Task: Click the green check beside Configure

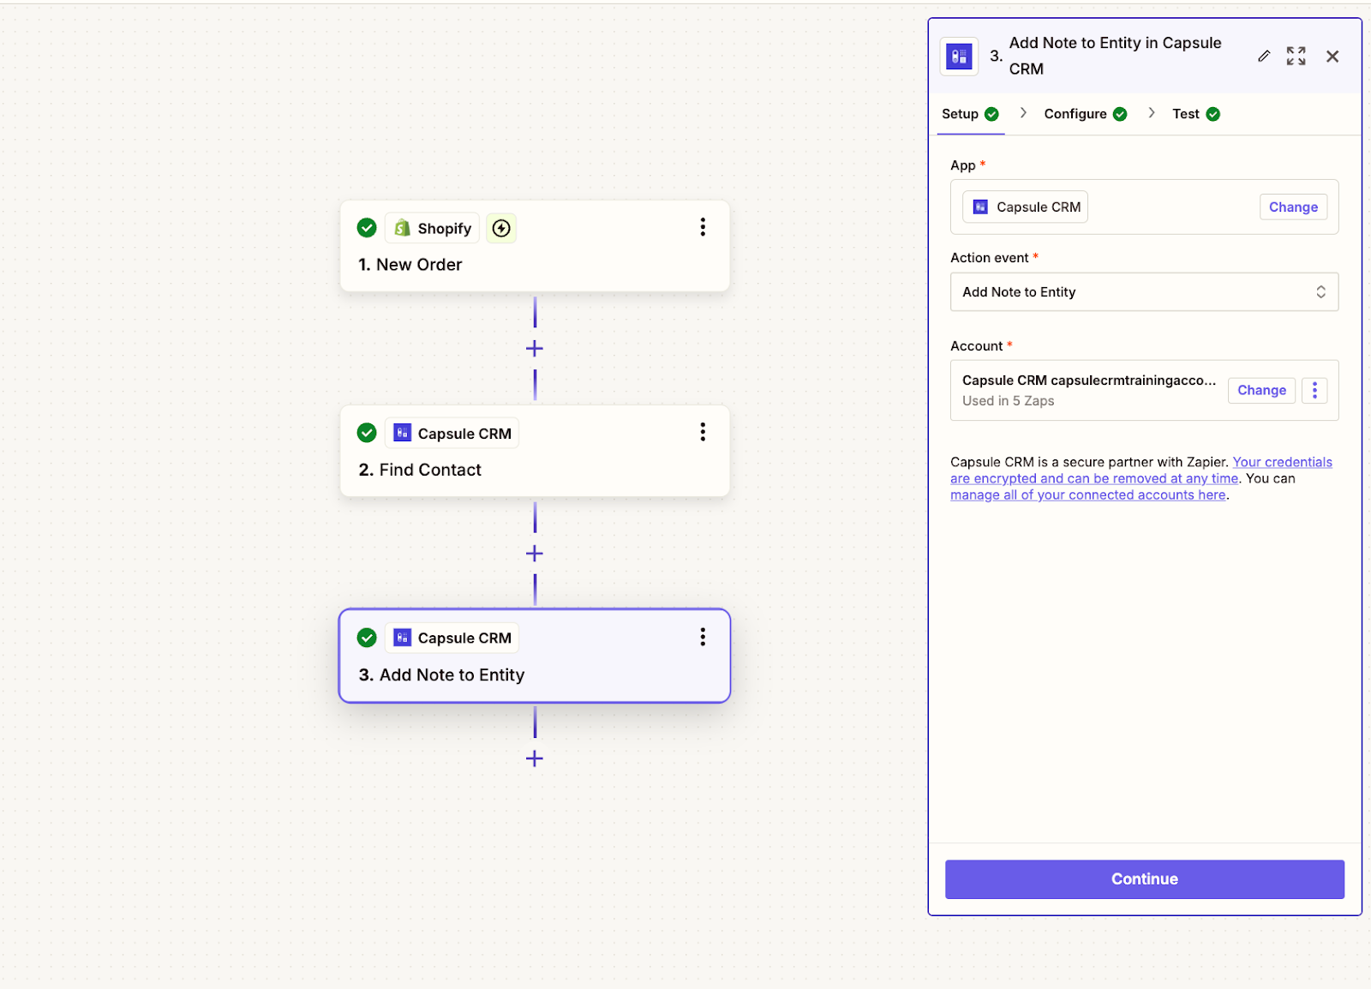Action: 1120,114
